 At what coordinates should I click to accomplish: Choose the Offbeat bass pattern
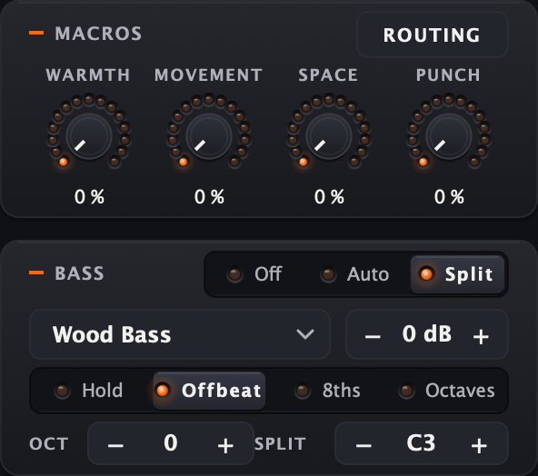pos(209,391)
